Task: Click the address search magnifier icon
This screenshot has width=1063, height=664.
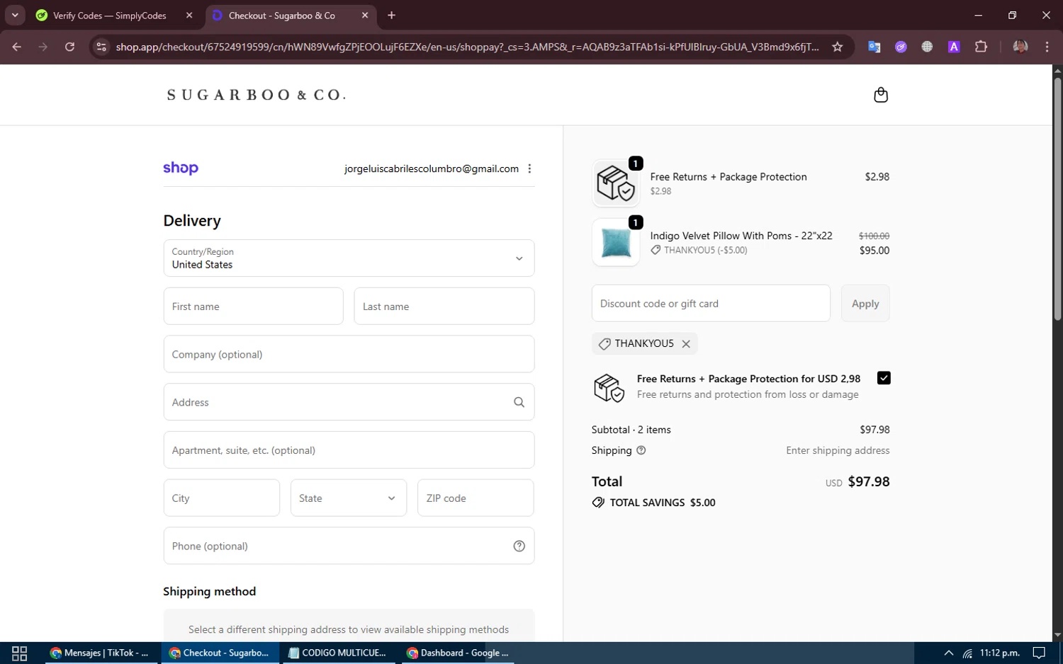Action: [x=519, y=402]
